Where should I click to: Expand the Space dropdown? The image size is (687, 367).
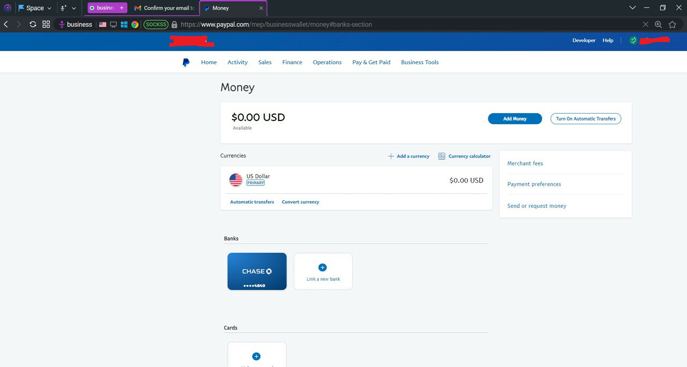click(35, 8)
